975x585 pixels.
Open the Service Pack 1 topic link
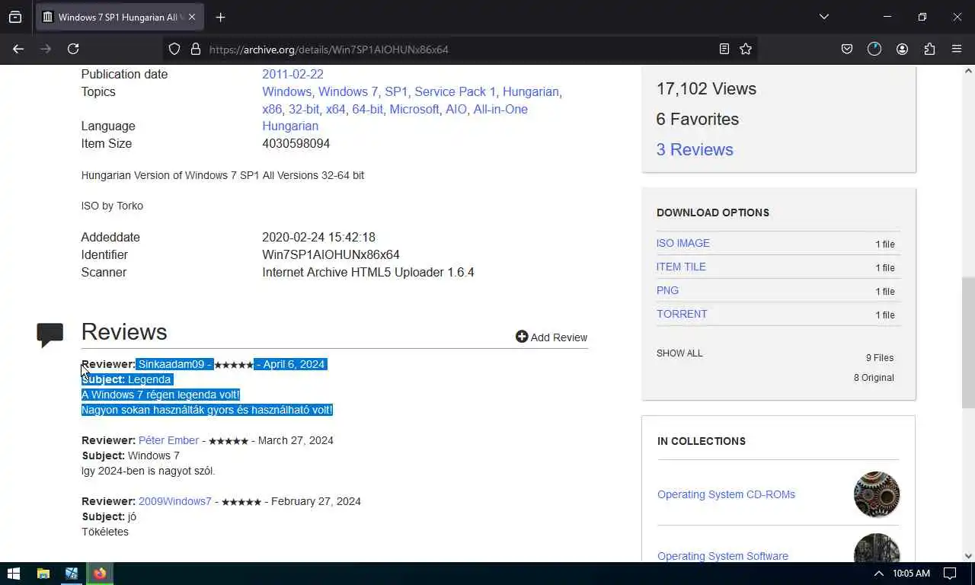point(455,91)
